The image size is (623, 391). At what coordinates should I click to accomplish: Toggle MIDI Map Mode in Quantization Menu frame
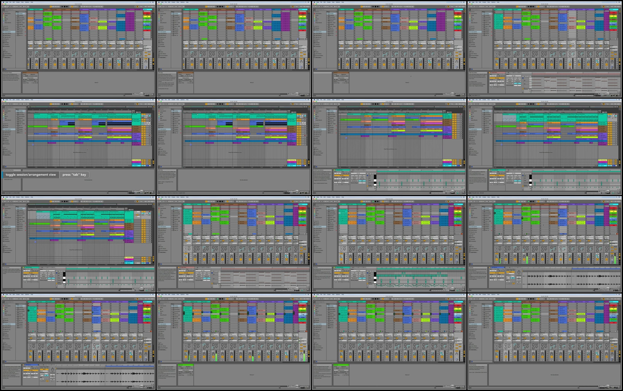[x=143, y=6]
